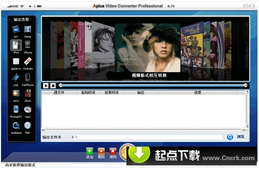Image resolution: width=259 pixels, height=170 pixels.
Task: Pick the psp output format
Action: click(16, 77)
